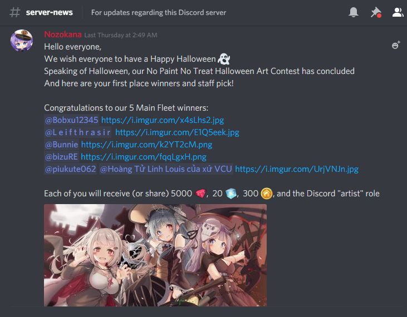Click the @piukute062 mention
Image resolution: width=407 pixels, height=317 pixels.
point(70,169)
